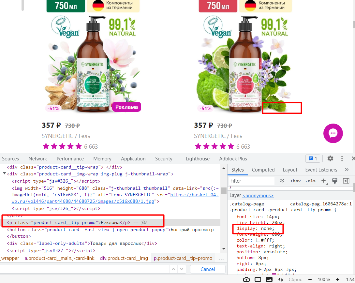Screen dimensions: 355x283
Task: Open the console issues counter badge
Action: [x=313, y=158]
